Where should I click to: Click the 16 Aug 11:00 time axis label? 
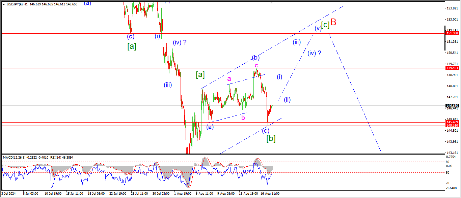coord(270,194)
